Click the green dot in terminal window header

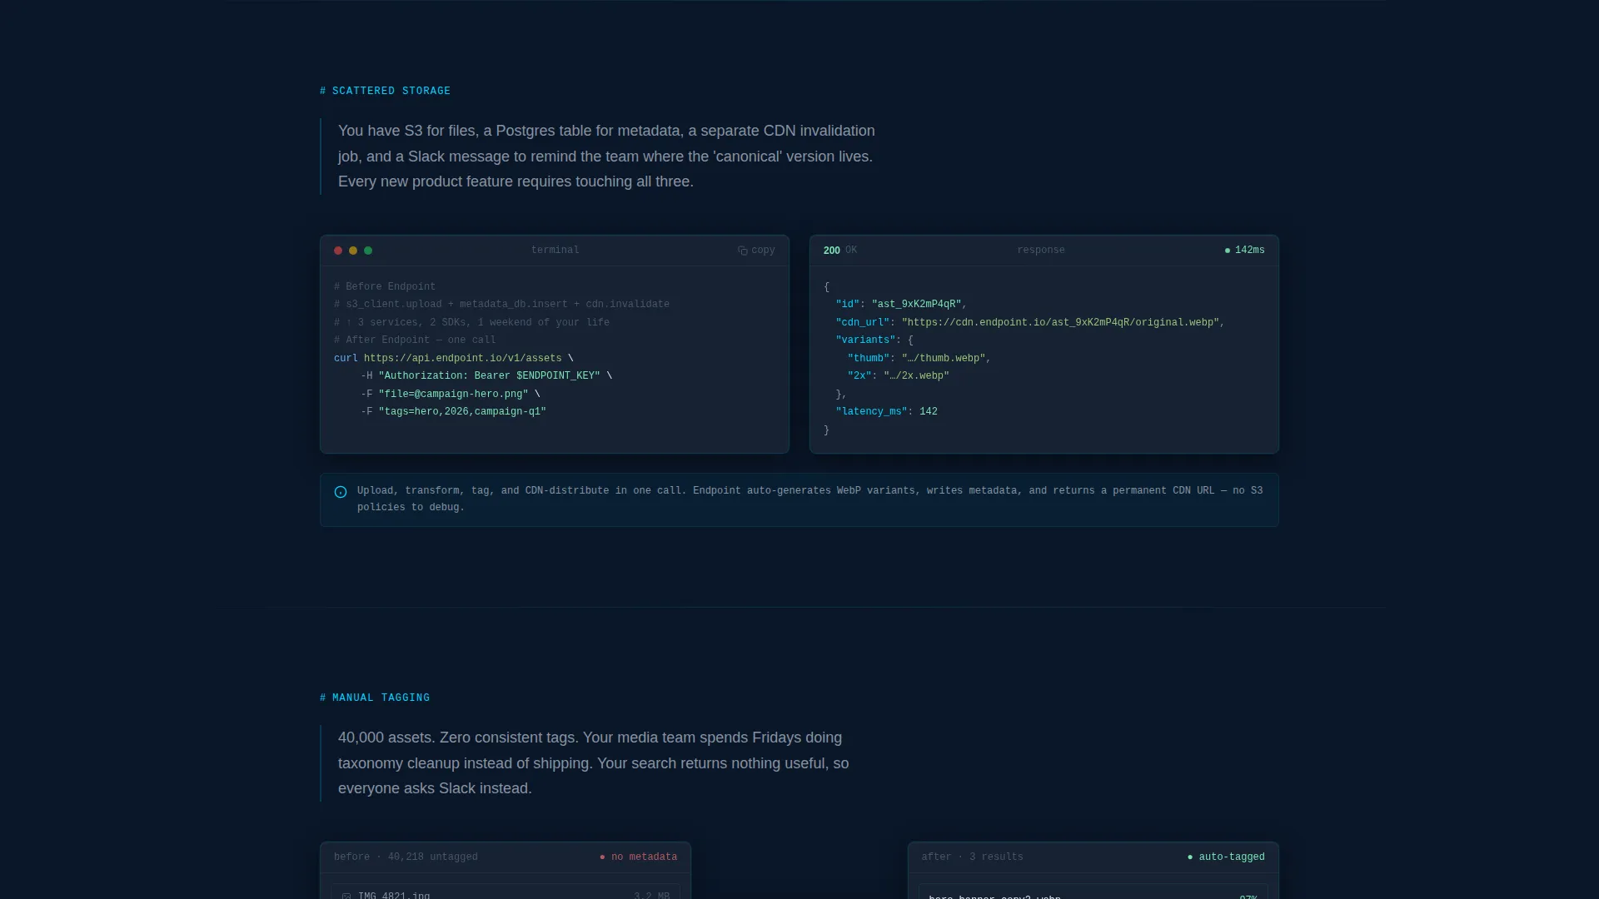(x=368, y=251)
